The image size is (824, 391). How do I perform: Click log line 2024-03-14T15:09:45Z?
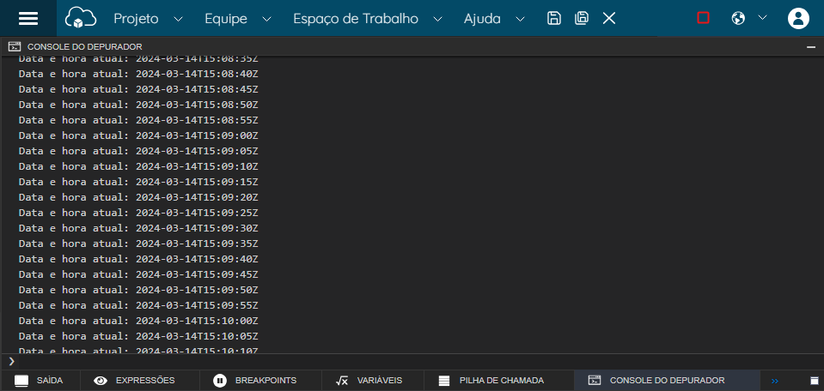pos(138,274)
